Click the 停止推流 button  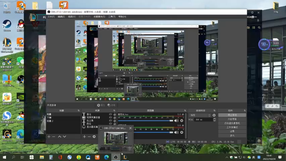232,115
